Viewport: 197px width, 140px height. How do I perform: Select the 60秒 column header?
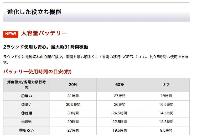pos(120,85)
